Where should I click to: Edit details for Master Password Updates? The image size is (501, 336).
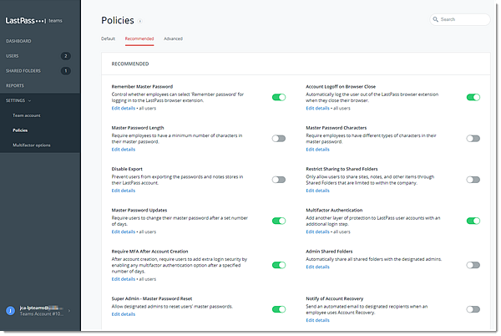coord(124,232)
